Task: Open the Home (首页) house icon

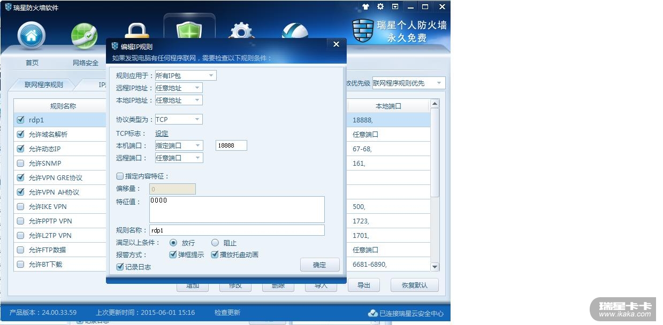Action: click(32, 36)
